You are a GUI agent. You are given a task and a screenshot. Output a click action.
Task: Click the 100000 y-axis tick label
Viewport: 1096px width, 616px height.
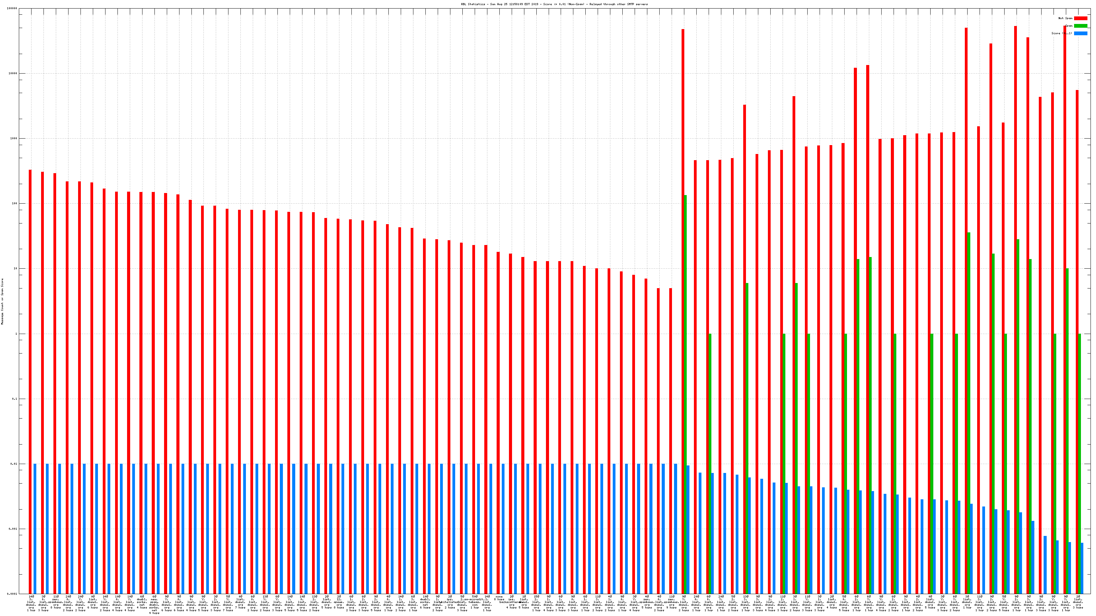click(x=12, y=9)
